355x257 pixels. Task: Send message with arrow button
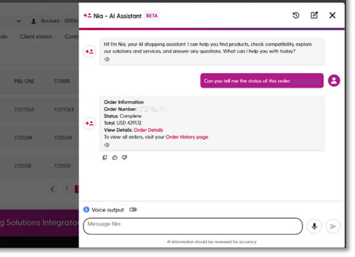(333, 226)
